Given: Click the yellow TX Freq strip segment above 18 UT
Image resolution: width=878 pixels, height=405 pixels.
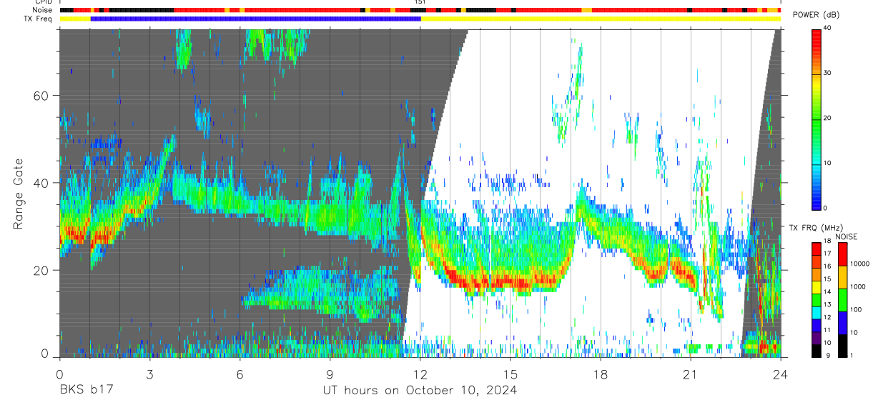Looking at the screenshot, I should click(601, 19).
